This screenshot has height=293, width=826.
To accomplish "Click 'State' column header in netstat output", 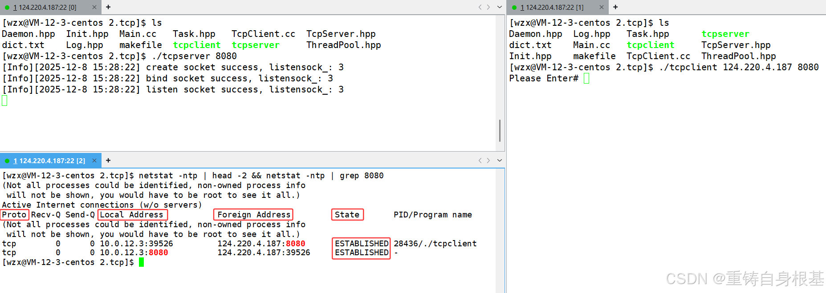I will (x=347, y=215).
